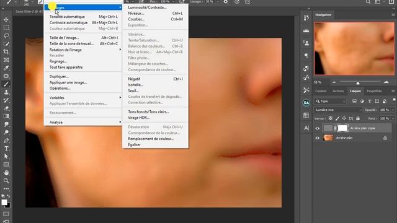Select the Hand tool
The image size is (397, 223).
click(6, 173)
